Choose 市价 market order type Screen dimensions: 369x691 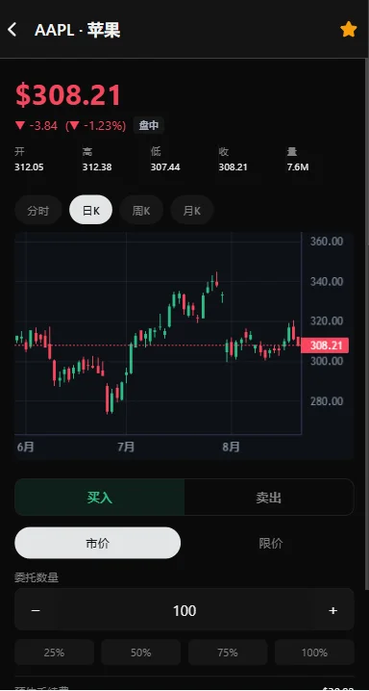[98, 543]
